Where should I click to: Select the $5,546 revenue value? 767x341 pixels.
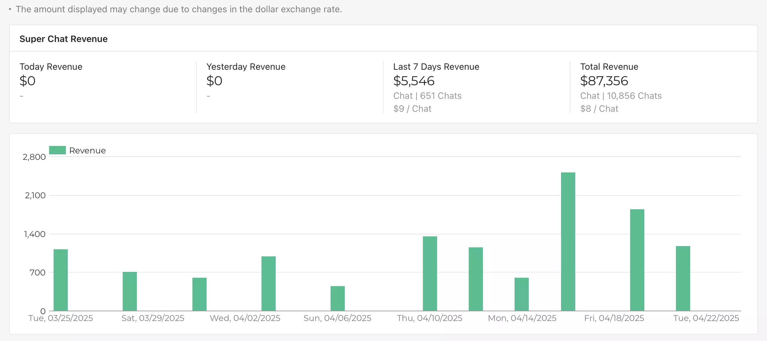(414, 81)
